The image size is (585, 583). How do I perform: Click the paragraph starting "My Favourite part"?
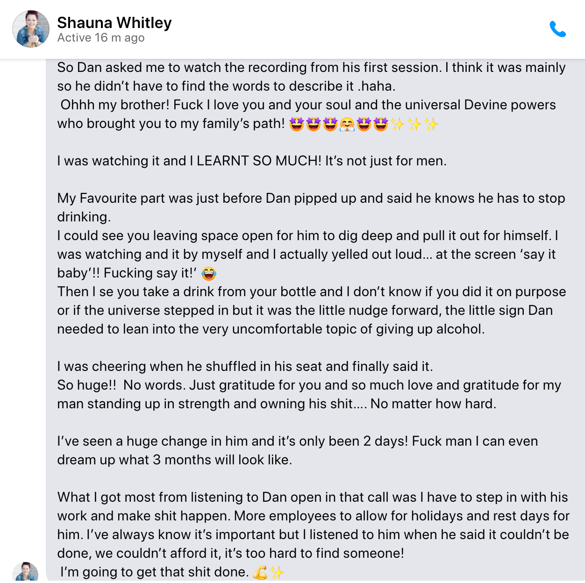click(311, 199)
